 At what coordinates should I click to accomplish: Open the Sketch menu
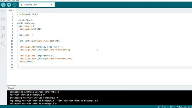(x=9, y=1)
